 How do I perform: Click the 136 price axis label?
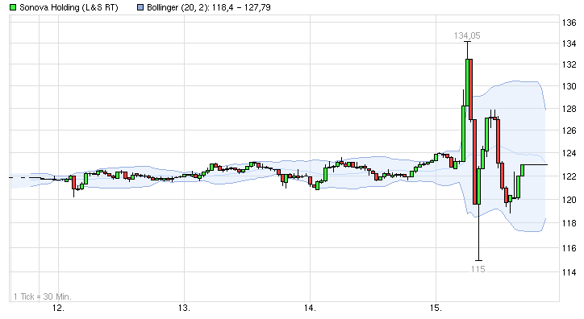tap(569, 23)
